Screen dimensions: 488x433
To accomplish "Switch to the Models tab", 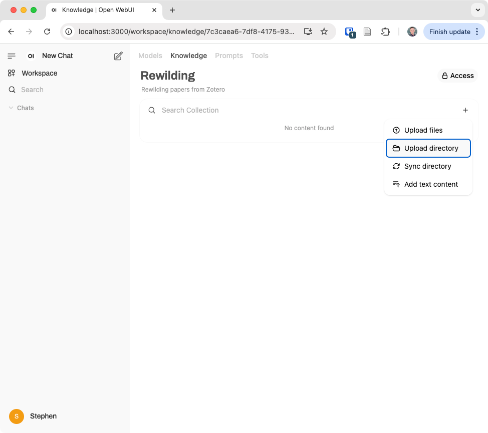I will click(150, 56).
